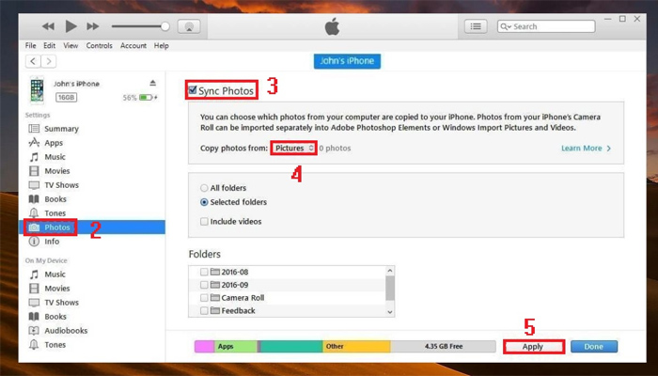The width and height of the screenshot is (658, 376).
Task: Enable the Include videos checkbox
Action: pyautogui.click(x=204, y=222)
